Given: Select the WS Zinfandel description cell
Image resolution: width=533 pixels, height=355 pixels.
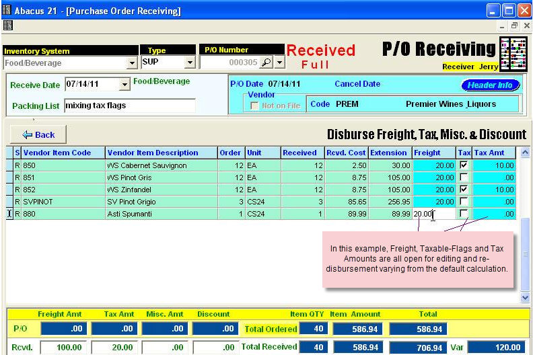Looking at the screenshot, I should (162, 190).
